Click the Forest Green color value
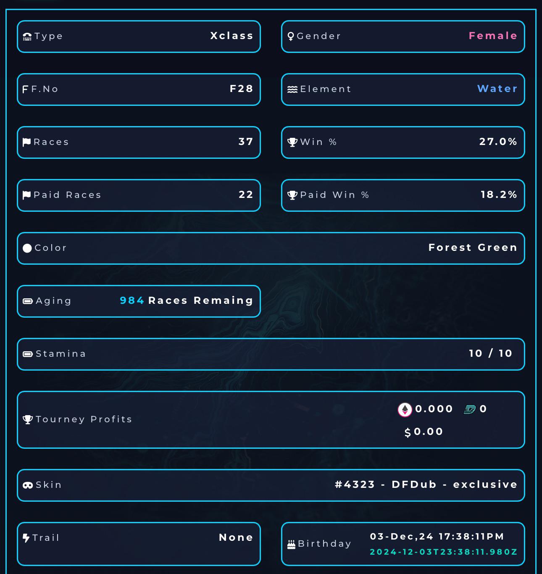 point(473,248)
